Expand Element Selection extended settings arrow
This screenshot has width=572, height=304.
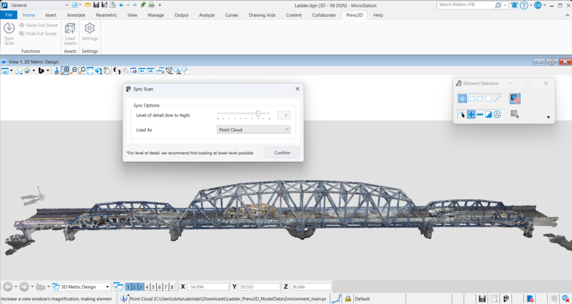tap(549, 117)
